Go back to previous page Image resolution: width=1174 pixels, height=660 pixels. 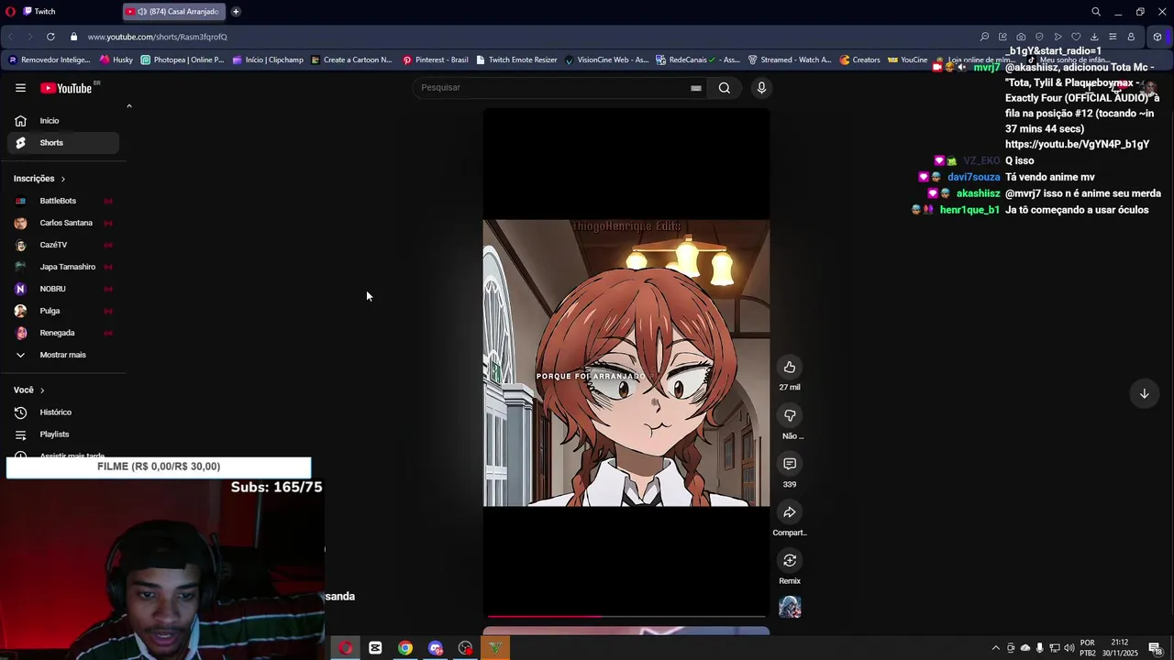(x=10, y=37)
